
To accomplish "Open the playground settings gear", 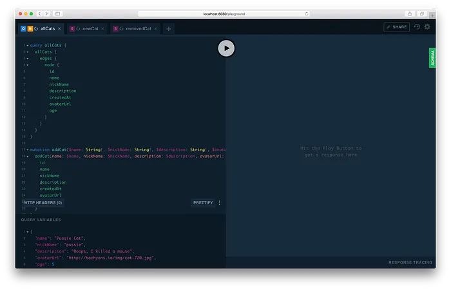I will 427,27.
